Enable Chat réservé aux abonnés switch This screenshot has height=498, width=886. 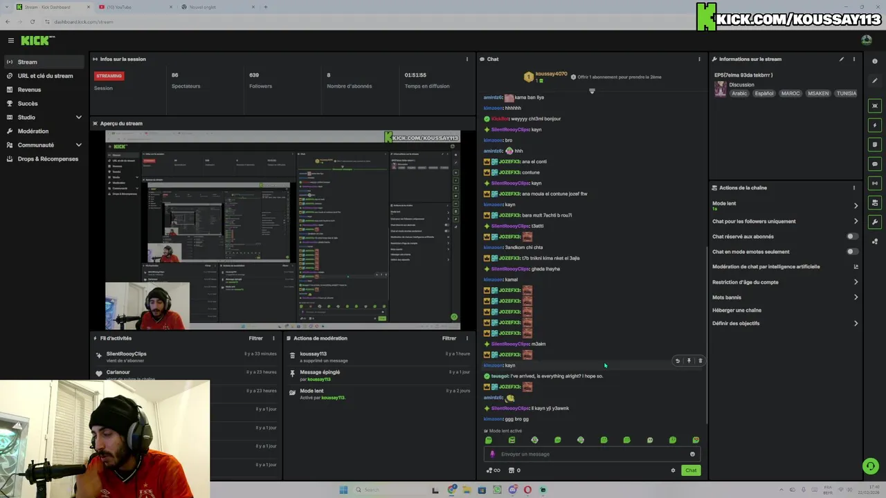pos(852,237)
